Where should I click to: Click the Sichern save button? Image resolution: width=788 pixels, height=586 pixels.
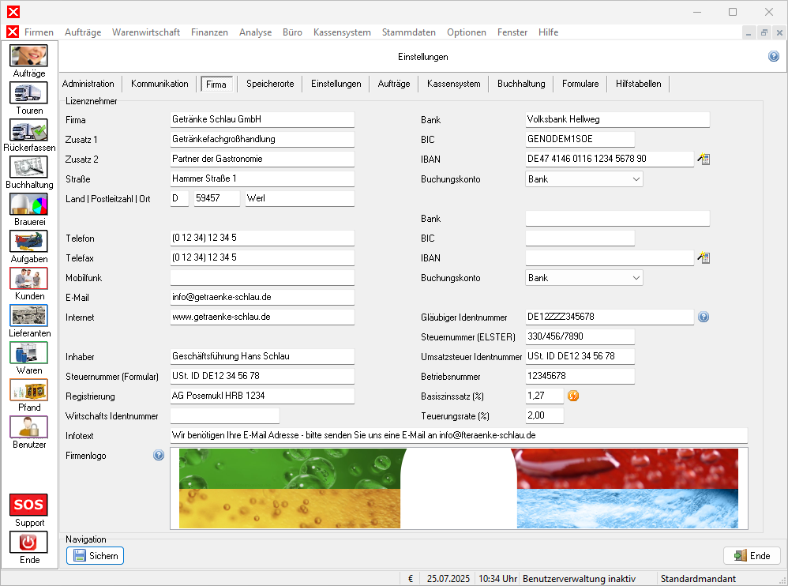click(95, 556)
